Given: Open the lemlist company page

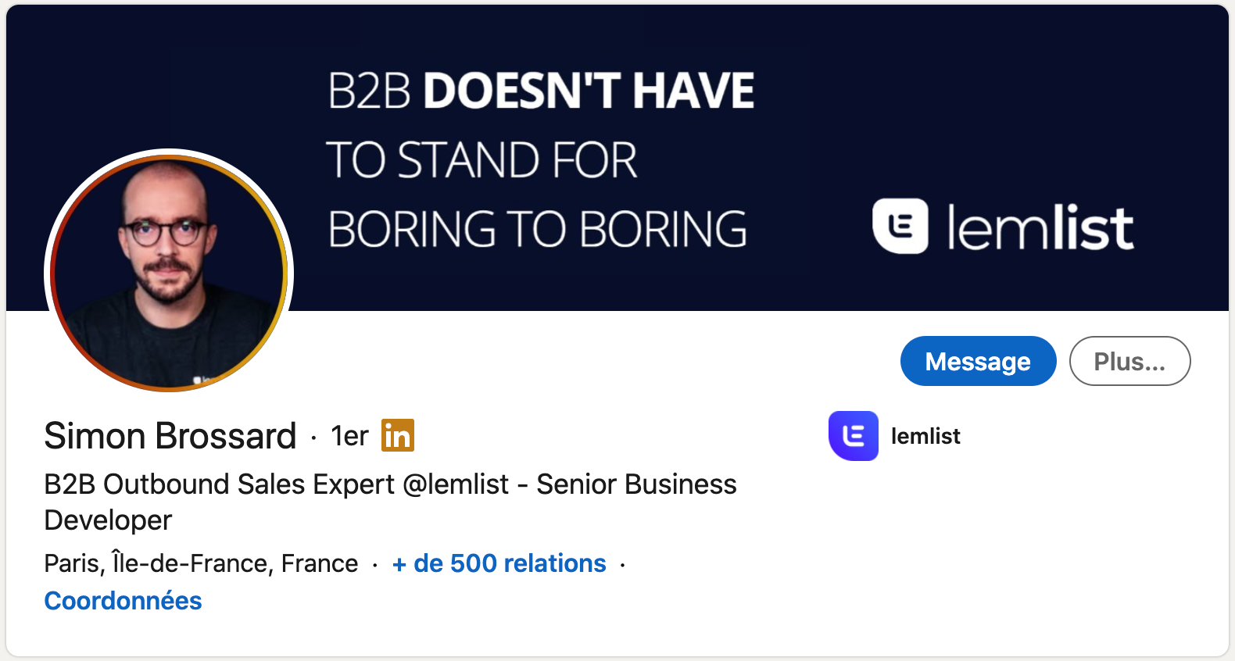Looking at the screenshot, I should click(x=926, y=436).
